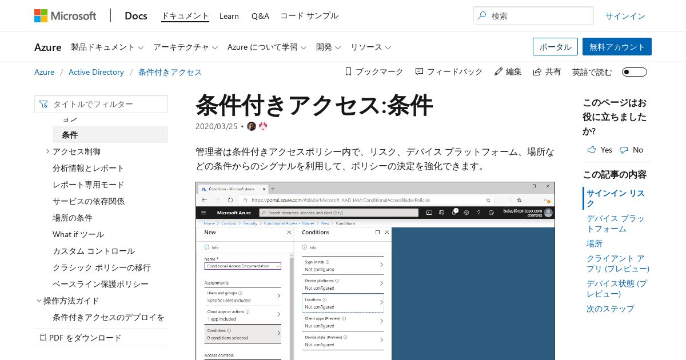Open the Azure について学習 dropdown
The width and height of the screenshot is (686, 360).
[x=267, y=47]
